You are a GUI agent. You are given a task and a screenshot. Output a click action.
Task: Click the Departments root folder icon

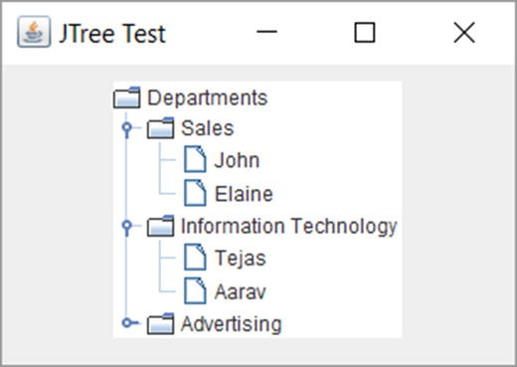[x=126, y=97]
